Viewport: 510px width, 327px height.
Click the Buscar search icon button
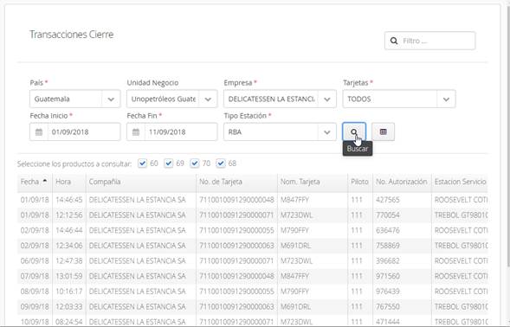click(x=354, y=131)
